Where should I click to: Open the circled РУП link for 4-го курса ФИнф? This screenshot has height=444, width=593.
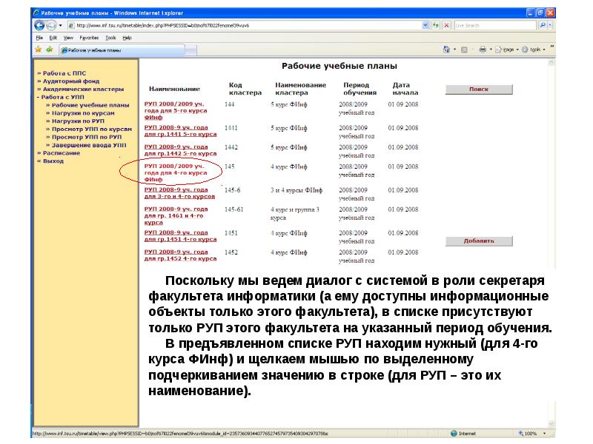tap(173, 172)
